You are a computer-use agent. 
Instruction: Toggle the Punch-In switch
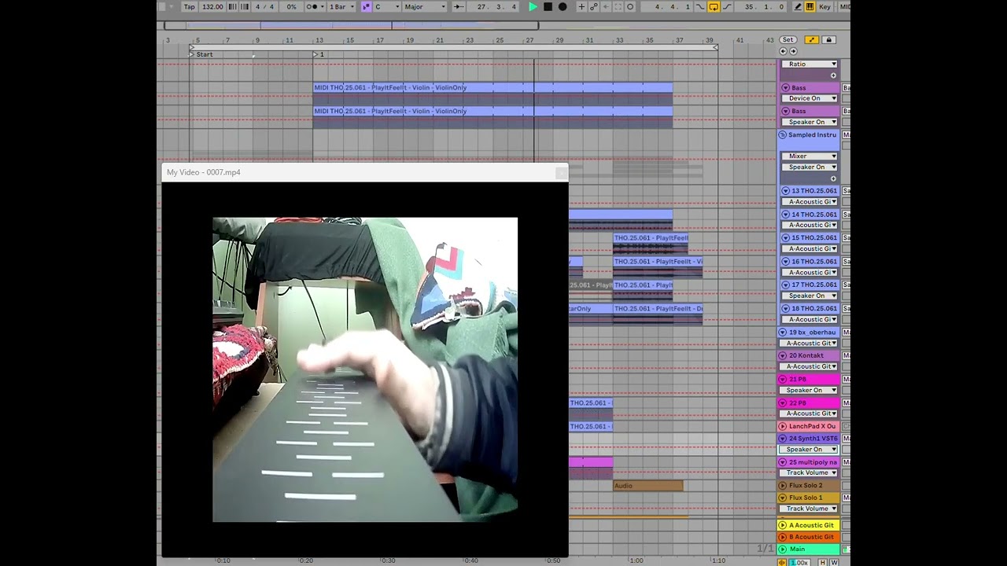700,6
